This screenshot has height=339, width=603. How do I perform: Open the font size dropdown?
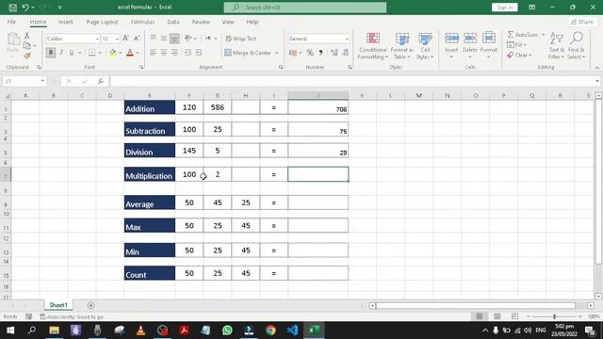click(x=117, y=39)
